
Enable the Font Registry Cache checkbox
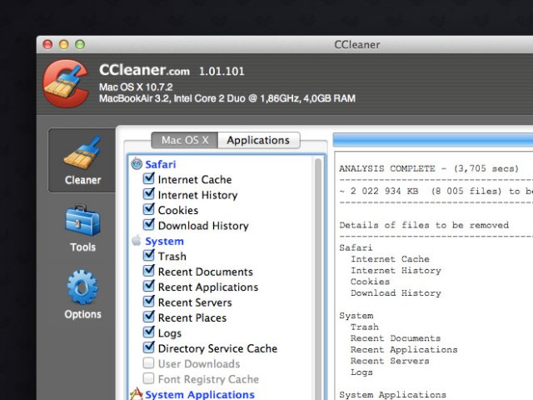[148, 378]
